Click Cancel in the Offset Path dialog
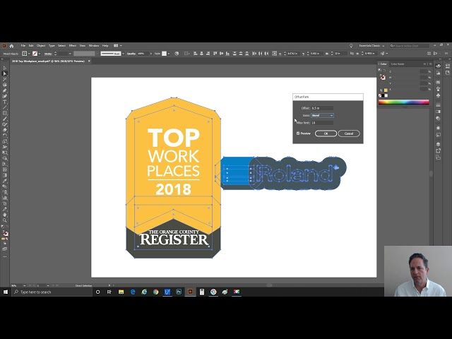 pos(348,133)
